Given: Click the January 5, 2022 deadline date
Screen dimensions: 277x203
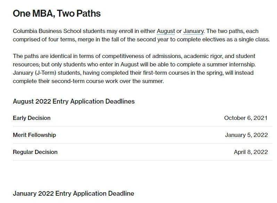Looking at the screenshot, I should click(x=246, y=135).
